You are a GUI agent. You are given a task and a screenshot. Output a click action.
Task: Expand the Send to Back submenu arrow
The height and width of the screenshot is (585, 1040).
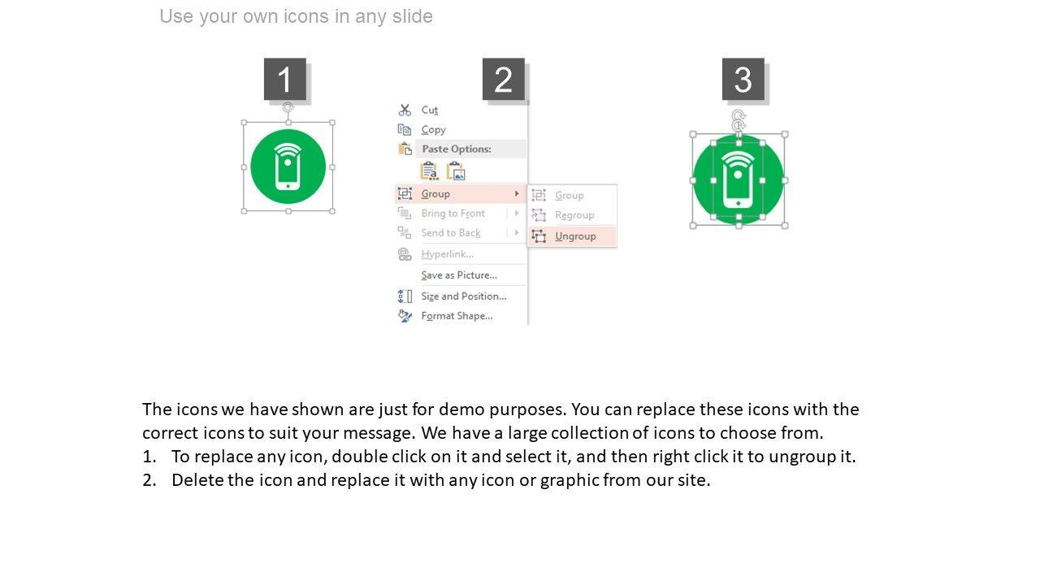tap(517, 233)
